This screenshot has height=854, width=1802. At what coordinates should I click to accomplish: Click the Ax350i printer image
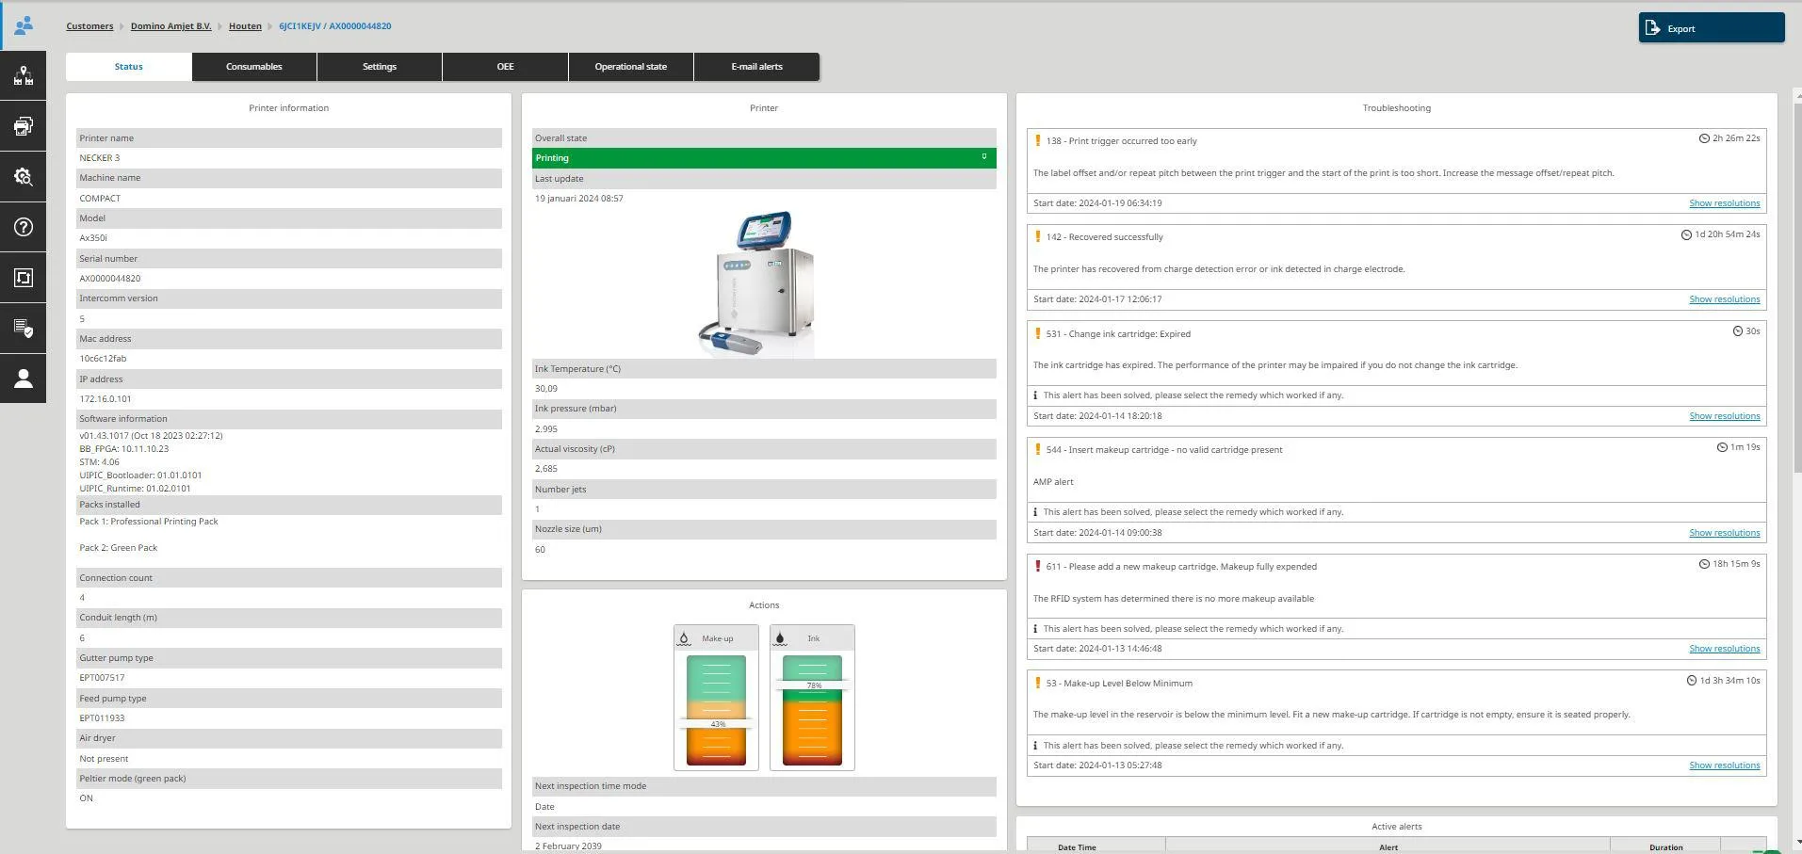(x=758, y=283)
